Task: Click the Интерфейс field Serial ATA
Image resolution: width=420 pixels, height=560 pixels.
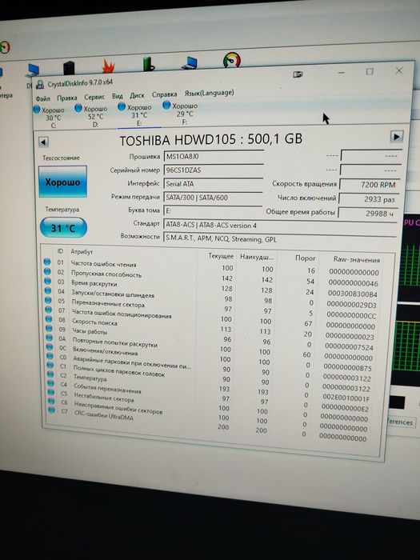Action: (x=214, y=183)
